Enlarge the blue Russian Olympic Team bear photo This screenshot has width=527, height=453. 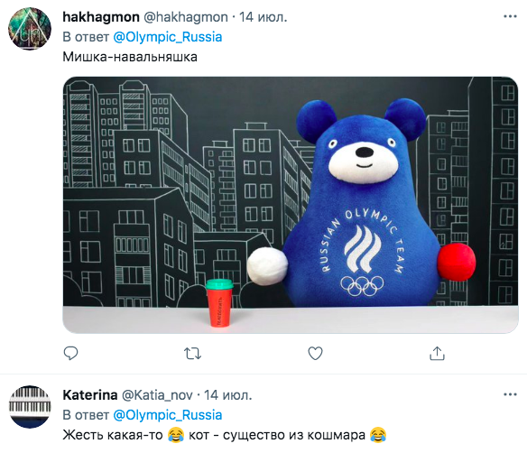click(x=291, y=205)
